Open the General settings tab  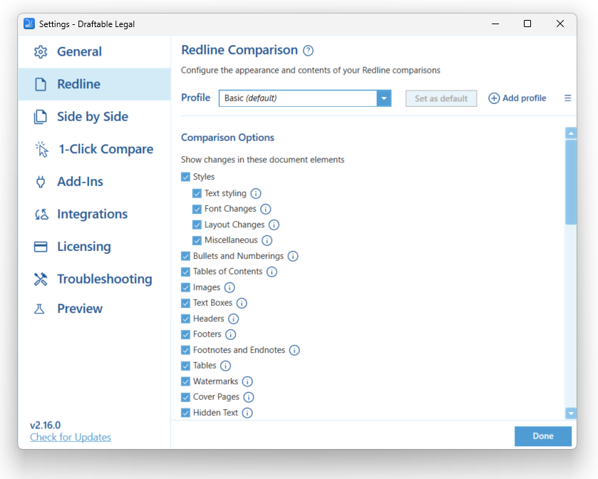95,52
